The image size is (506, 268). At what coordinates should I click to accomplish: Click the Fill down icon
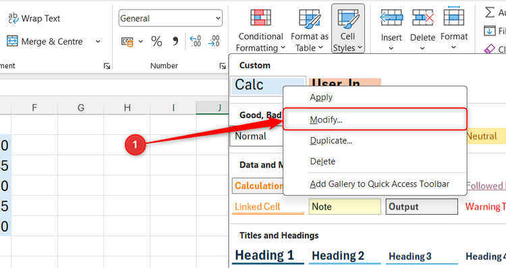pyautogui.click(x=489, y=31)
